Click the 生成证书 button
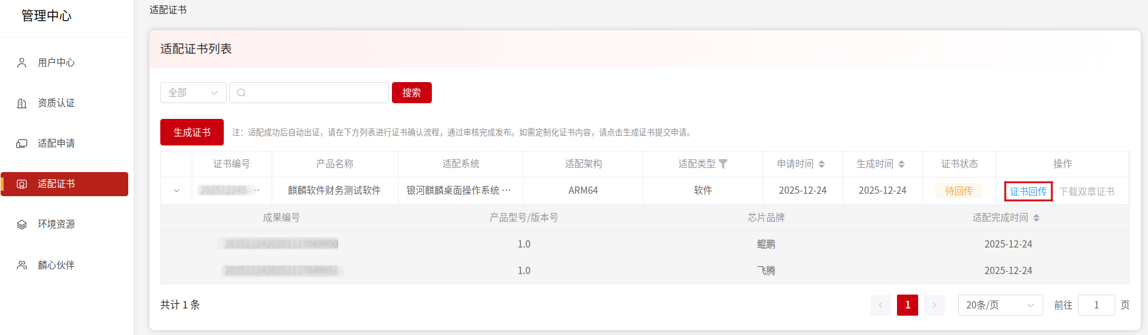 point(192,132)
